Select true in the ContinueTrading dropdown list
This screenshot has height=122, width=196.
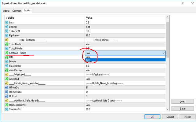coord(125,60)
